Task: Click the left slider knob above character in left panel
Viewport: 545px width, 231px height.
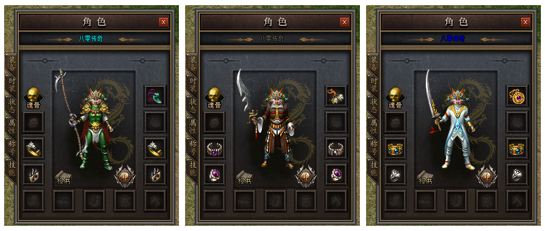Action: click(45, 61)
